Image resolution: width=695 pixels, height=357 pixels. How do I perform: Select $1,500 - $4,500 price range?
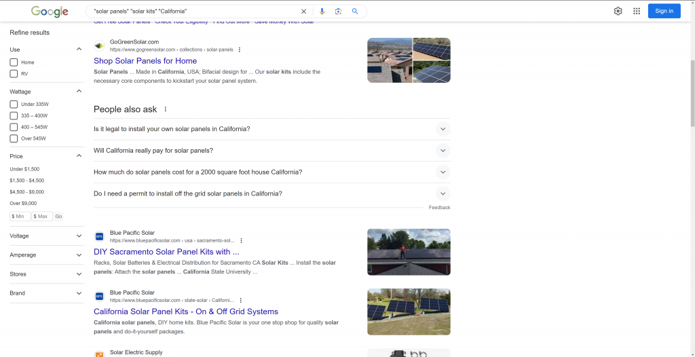point(27,181)
